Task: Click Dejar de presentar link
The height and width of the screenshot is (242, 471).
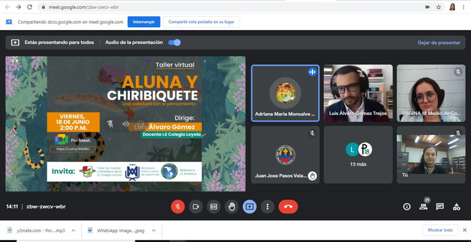Action: tap(439, 43)
